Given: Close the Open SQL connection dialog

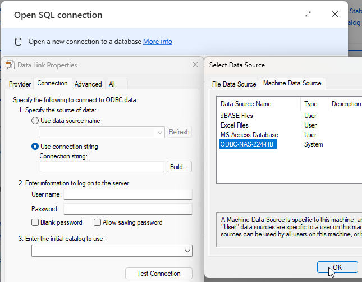Looking at the screenshot, I should click(335, 15).
